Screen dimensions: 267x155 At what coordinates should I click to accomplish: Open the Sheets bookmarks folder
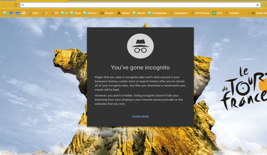[x=107, y=13]
